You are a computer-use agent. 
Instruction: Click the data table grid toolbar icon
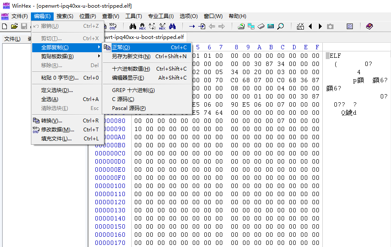pyautogui.click(x=350, y=27)
